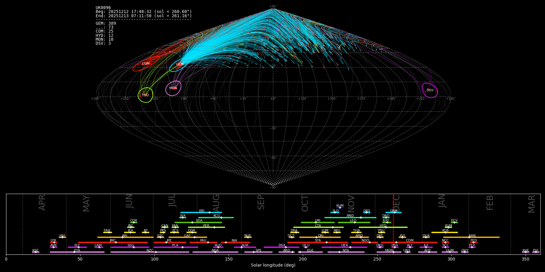This screenshot has height=272, width=545.
Task: Click the LEO shower label in timeline
Action: click(353, 221)
